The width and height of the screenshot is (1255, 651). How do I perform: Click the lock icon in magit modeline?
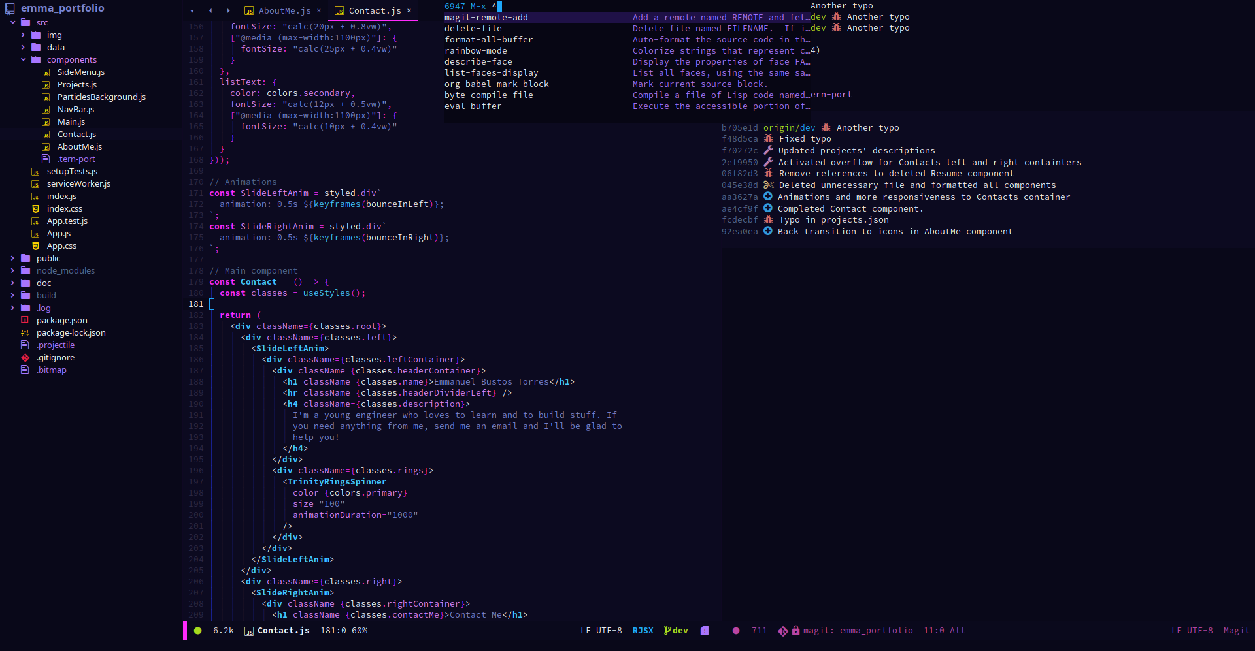tap(795, 631)
